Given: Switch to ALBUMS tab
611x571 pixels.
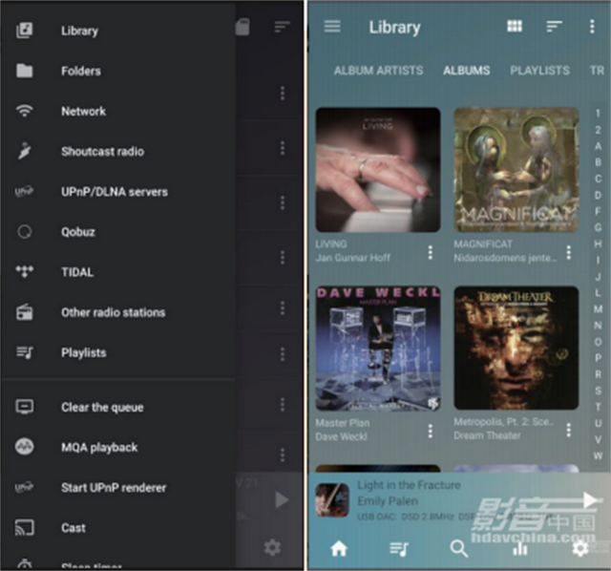Looking at the screenshot, I should (467, 71).
